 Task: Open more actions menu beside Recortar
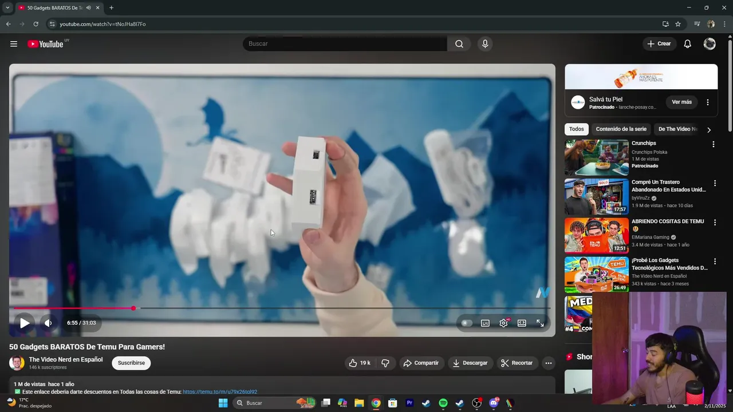coord(548,363)
